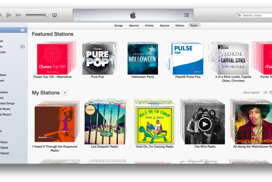
Task: Select the Store item in the sidebar
Action: [x=3, y=75]
